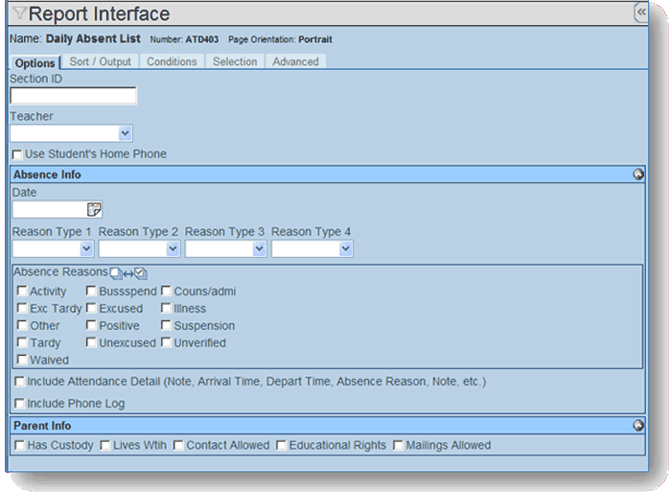Collapse the panel with the double-chevron icon
The width and height of the screenshot is (671, 492).
click(x=640, y=12)
